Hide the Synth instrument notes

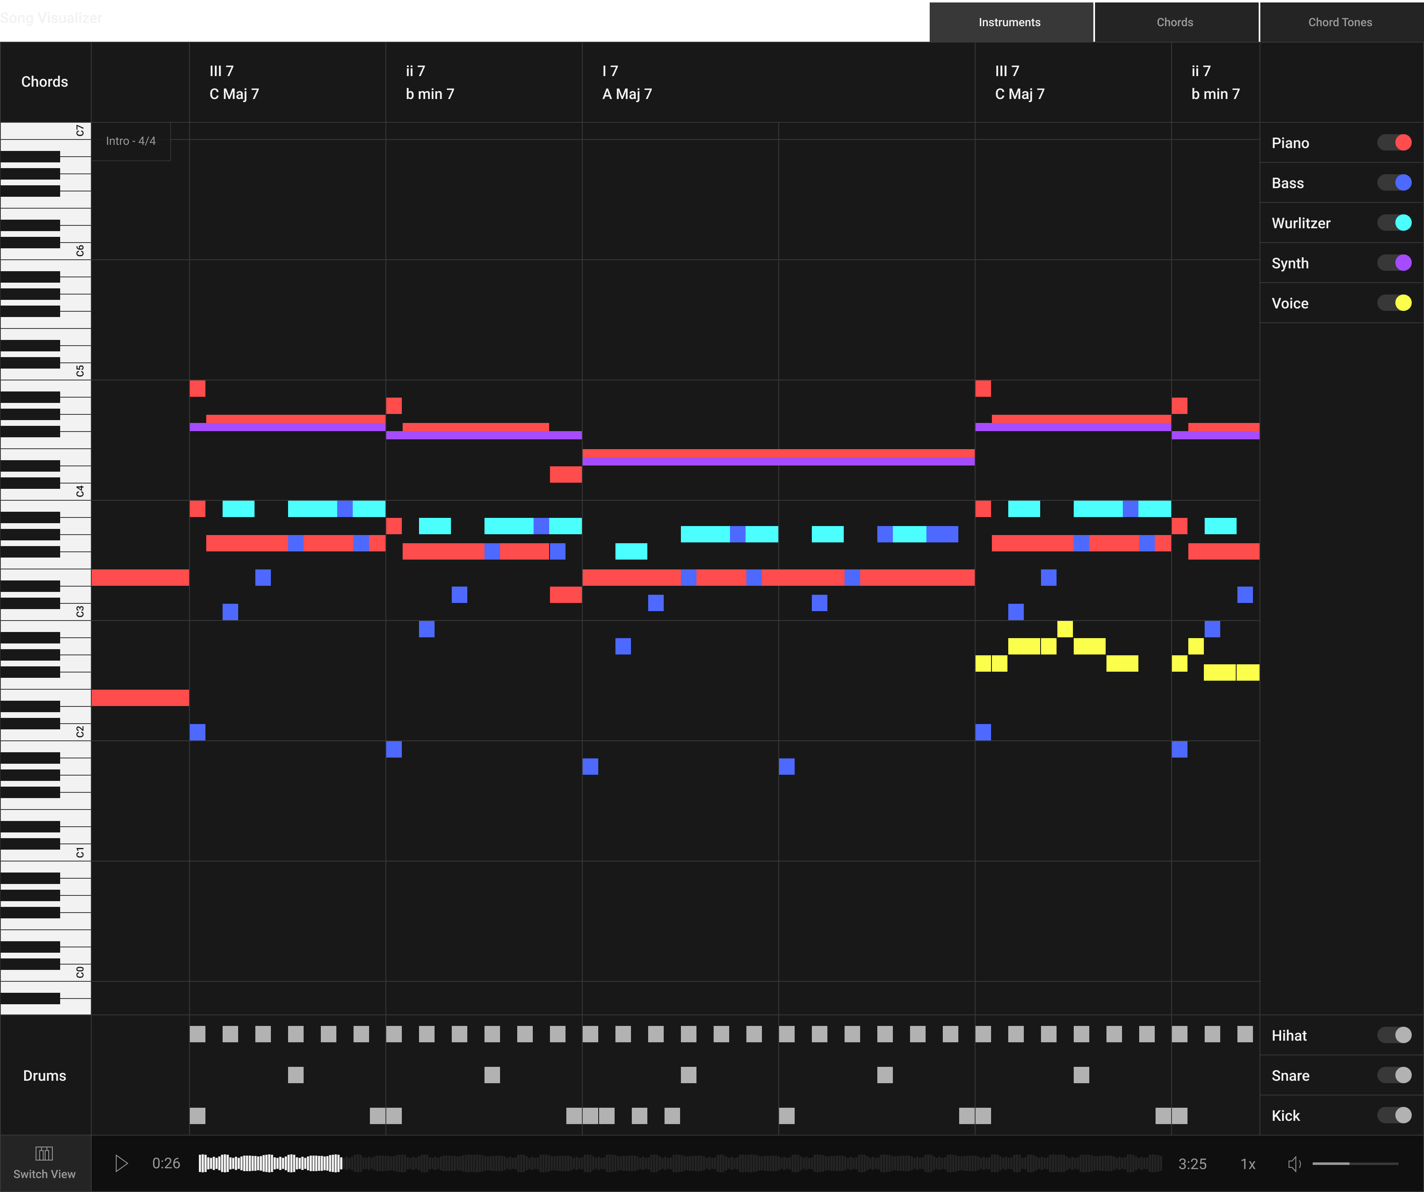coord(1394,262)
